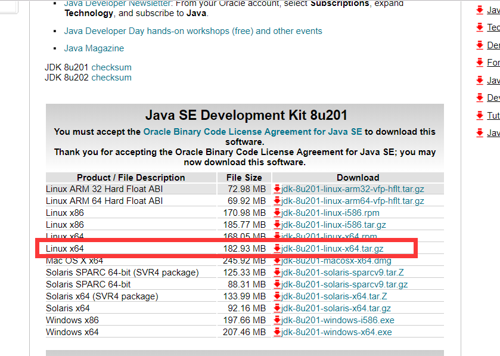The width and height of the screenshot is (500, 356).
Task: Click download icon beside jdk-8u201-solaris-x64.tar.gz
Action: 277,308
